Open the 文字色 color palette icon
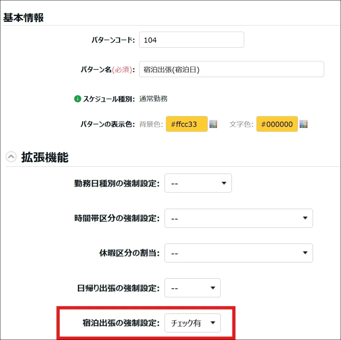 [303, 124]
